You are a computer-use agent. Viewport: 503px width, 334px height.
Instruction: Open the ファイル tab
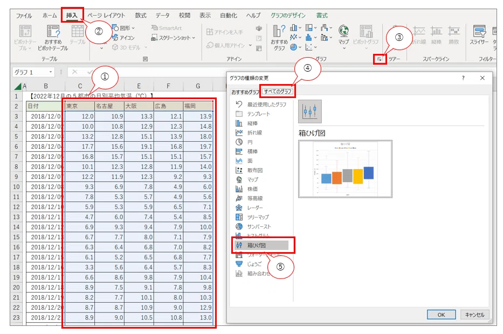point(24,16)
